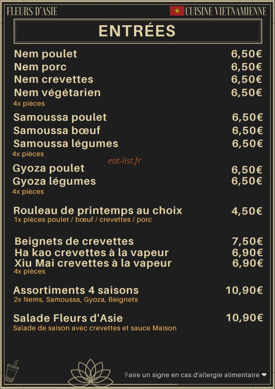Click the CUISINE VIETNAMIENNE heading
The image size is (275, 389).
(x=226, y=11)
